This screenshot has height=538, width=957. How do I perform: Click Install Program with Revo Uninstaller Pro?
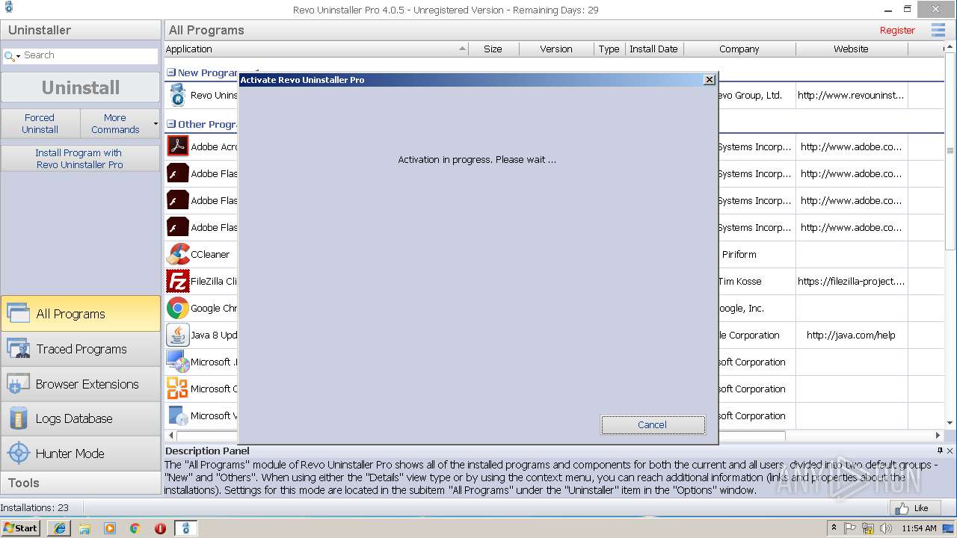(x=80, y=158)
